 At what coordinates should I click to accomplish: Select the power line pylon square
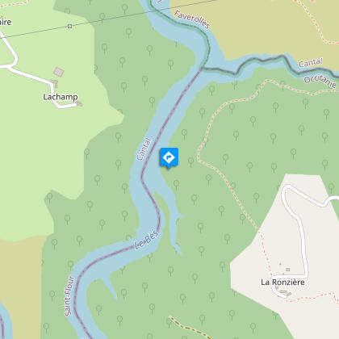69,26
